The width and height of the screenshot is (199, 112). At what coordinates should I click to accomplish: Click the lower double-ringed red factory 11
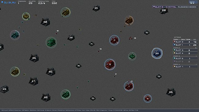110,65
